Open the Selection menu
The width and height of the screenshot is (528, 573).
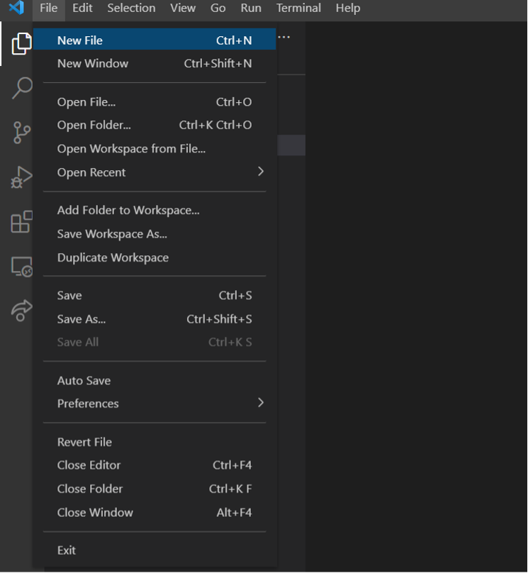pos(131,8)
